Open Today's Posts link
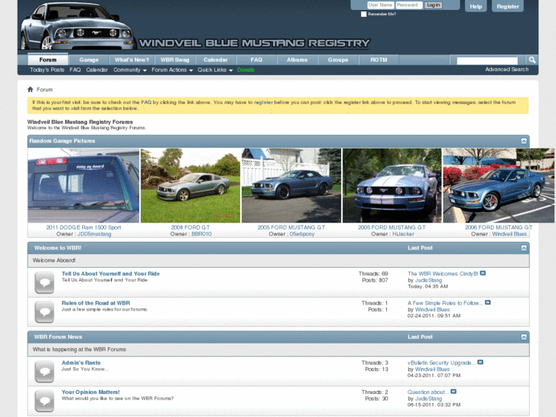556x417 pixels. click(47, 70)
